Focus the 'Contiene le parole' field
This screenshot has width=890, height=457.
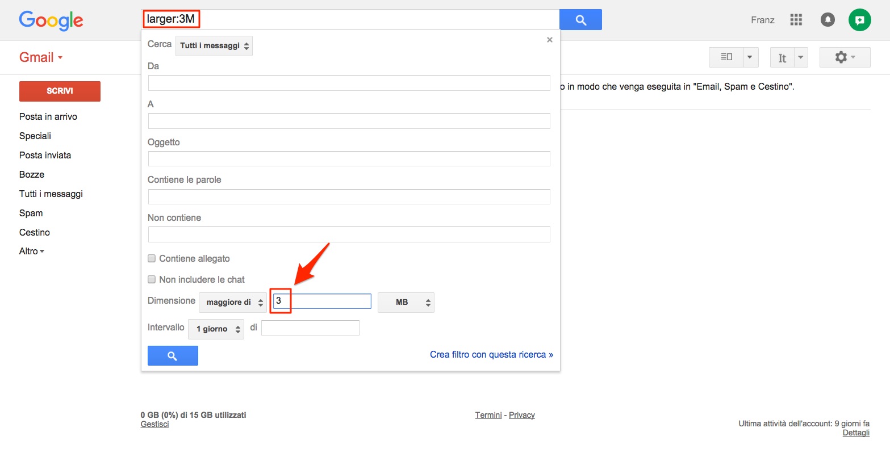click(x=349, y=196)
